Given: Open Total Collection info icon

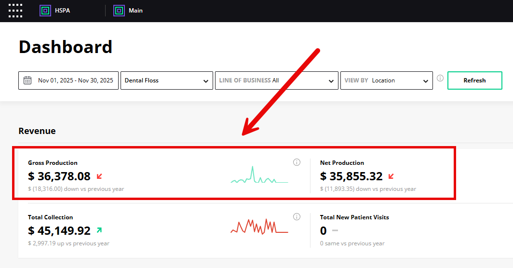Looking at the screenshot, I should click(x=297, y=217).
